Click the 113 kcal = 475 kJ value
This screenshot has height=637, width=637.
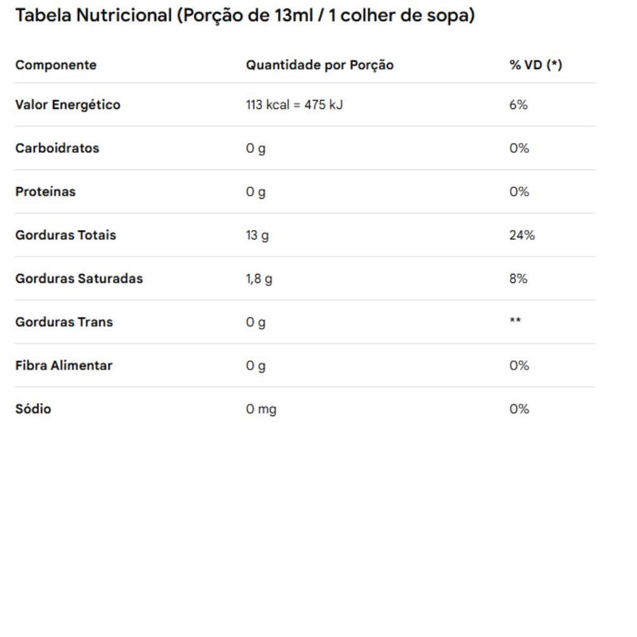pyautogui.click(x=294, y=105)
